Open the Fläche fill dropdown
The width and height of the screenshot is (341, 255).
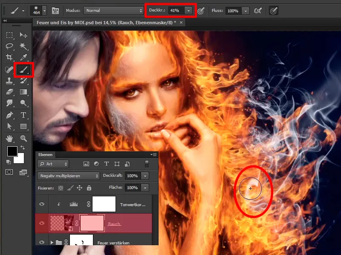(x=145, y=187)
